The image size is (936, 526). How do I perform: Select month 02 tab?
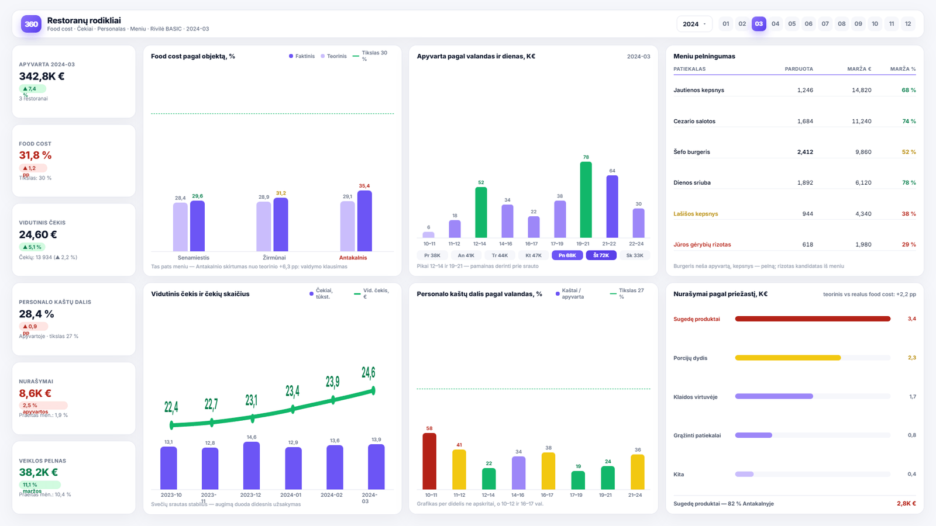(x=742, y=24)
